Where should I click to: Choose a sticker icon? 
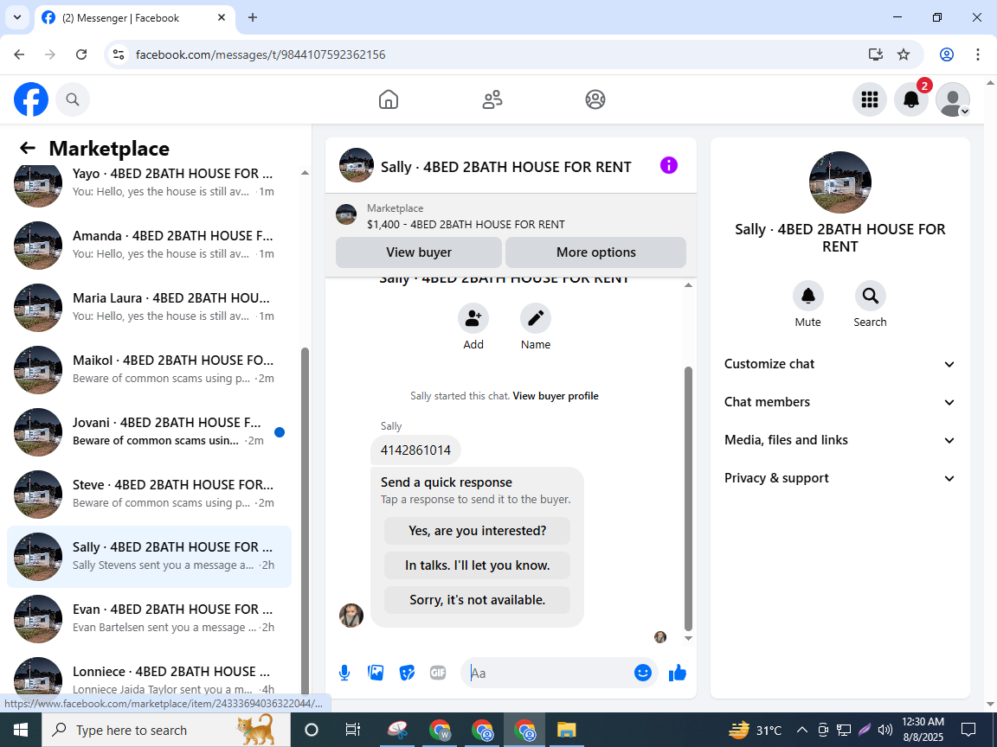pyautogui.click(x=407, y=674)
